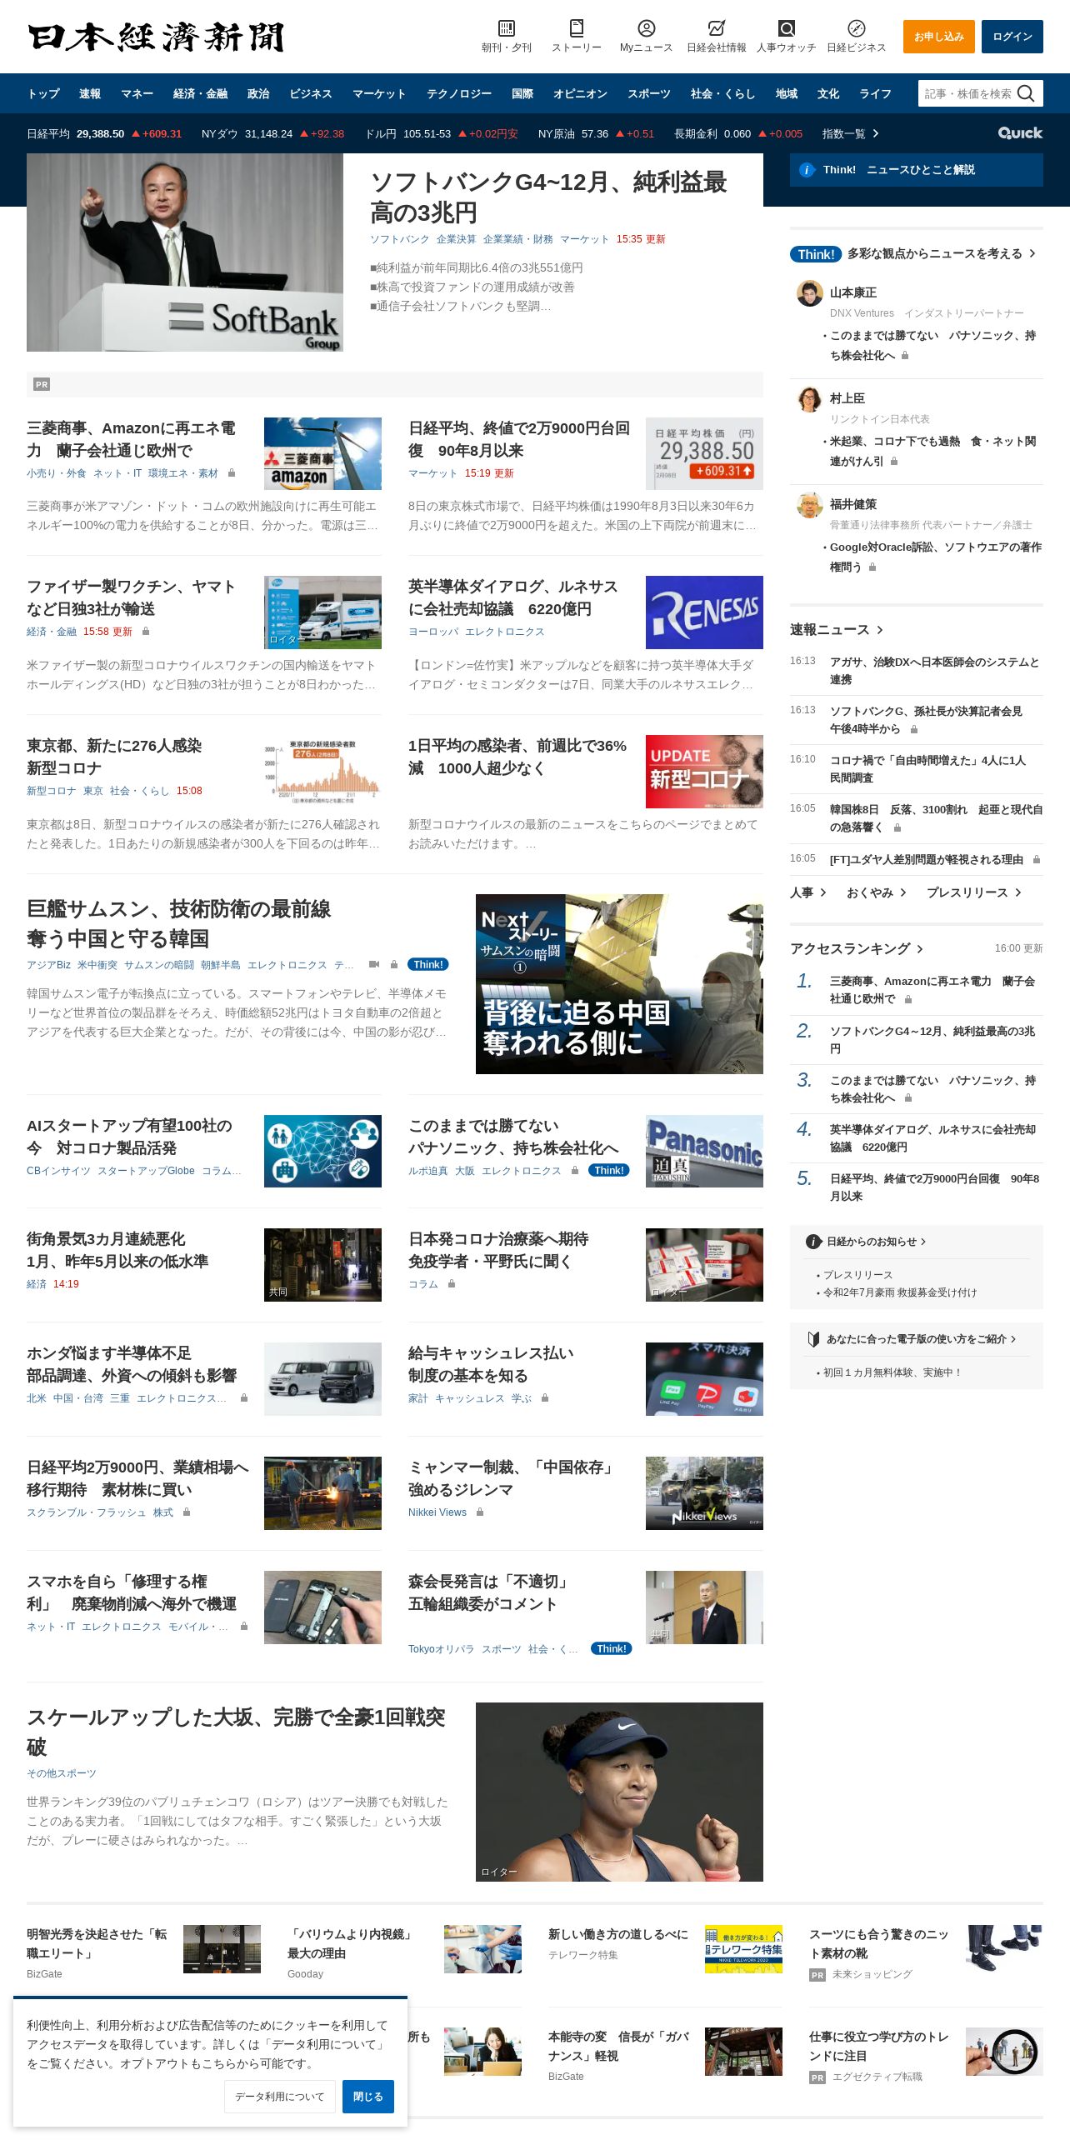The width and height of the screenshot is (1070, 2140).
Task: Click the お申し込み button
Action: point(939,37)
